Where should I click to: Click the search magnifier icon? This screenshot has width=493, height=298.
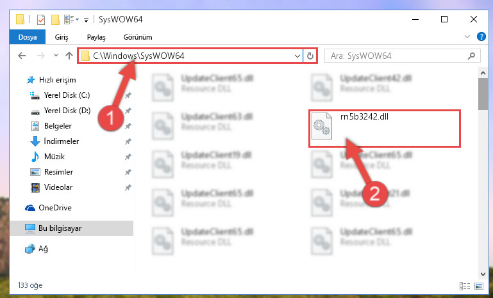471,56
